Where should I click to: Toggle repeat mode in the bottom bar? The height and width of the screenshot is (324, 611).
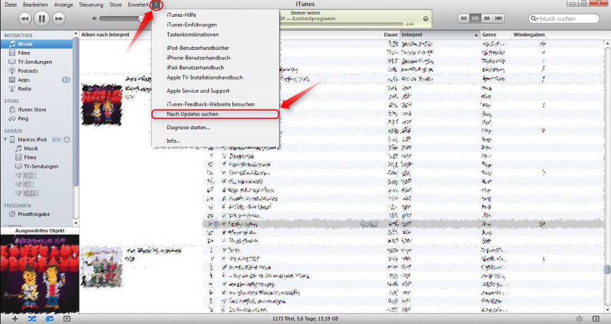[x=50, y=318]
